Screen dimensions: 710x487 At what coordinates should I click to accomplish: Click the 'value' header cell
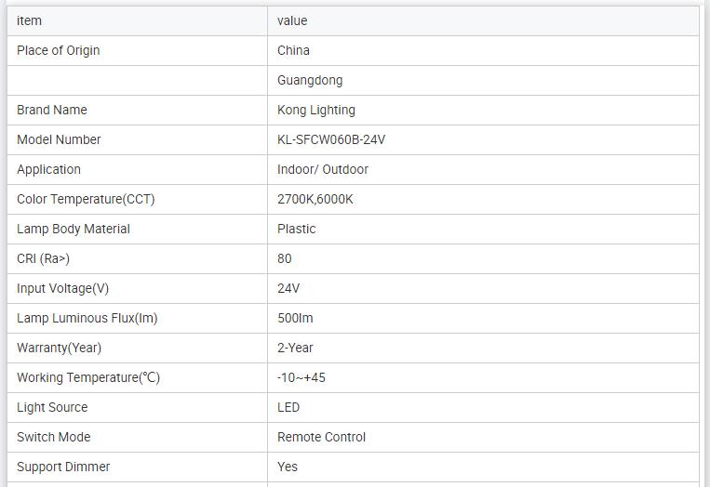coord(292,20)
